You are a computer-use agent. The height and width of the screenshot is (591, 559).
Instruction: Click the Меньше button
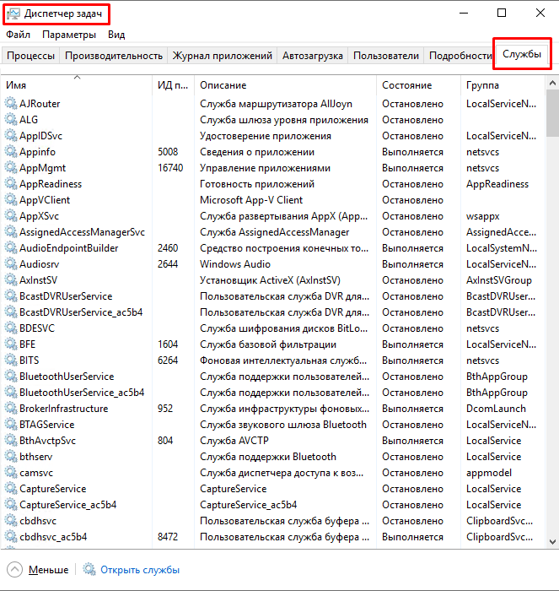(48, 570)
